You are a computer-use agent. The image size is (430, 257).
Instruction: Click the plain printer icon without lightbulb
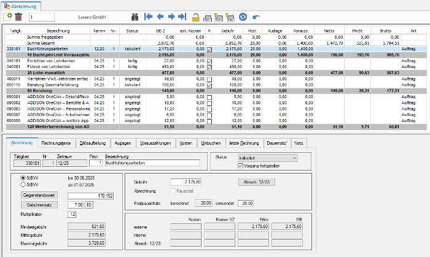[x=208, y=17]
